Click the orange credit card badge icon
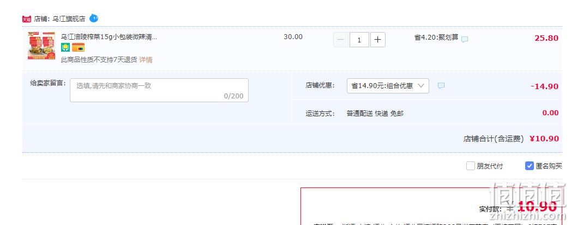The height and width of the screenshot is (225, 571). [x=79, y=47]
